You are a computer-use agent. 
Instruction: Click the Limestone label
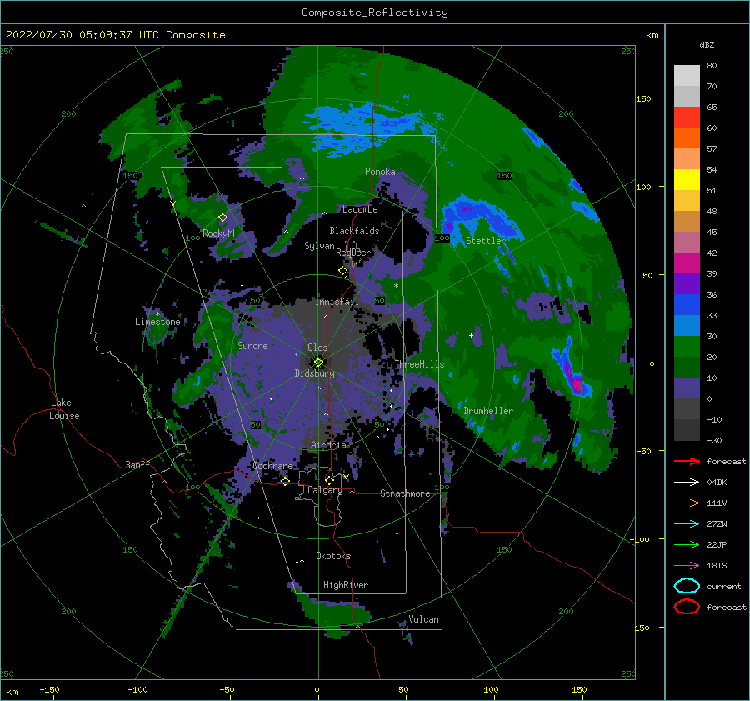pos(157,322)
